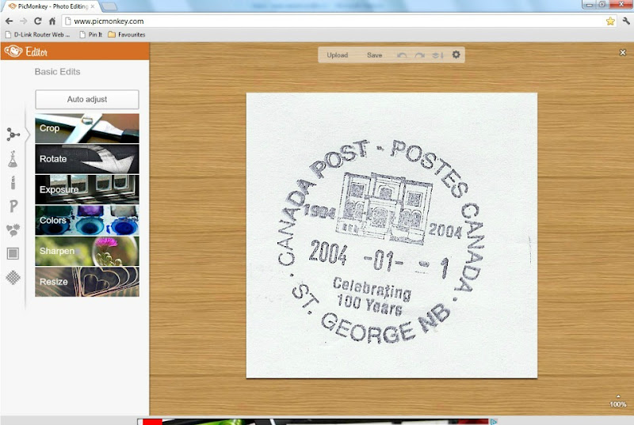The image size is (634, 425).
Task: Open a new browser tab
Action: [109, 6]
